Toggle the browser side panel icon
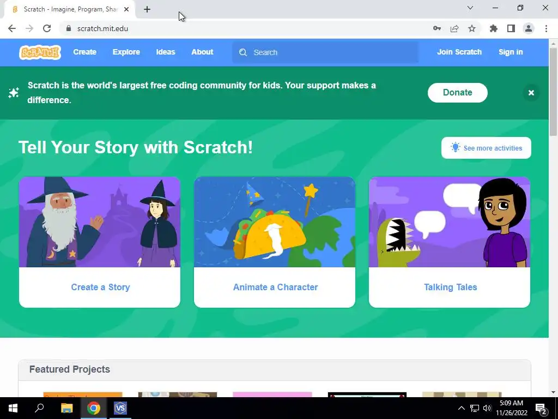Image resolution: width=558 pixels, height=419 pixels. click(511, 28)
